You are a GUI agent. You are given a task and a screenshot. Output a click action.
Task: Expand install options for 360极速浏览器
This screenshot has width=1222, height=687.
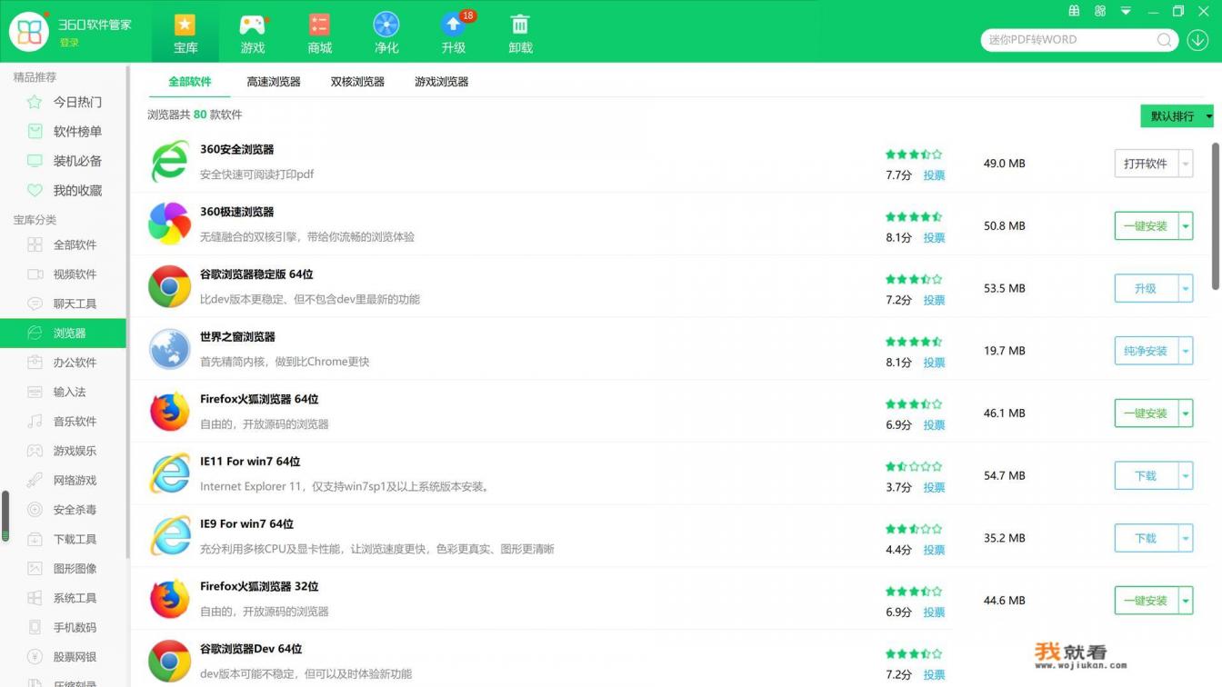click(x=1186, y=225)
